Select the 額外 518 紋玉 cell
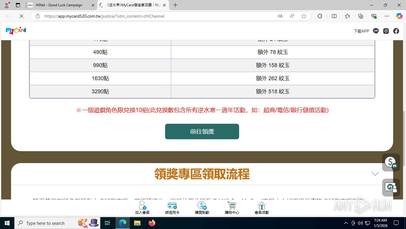 [x=273, y=92]
